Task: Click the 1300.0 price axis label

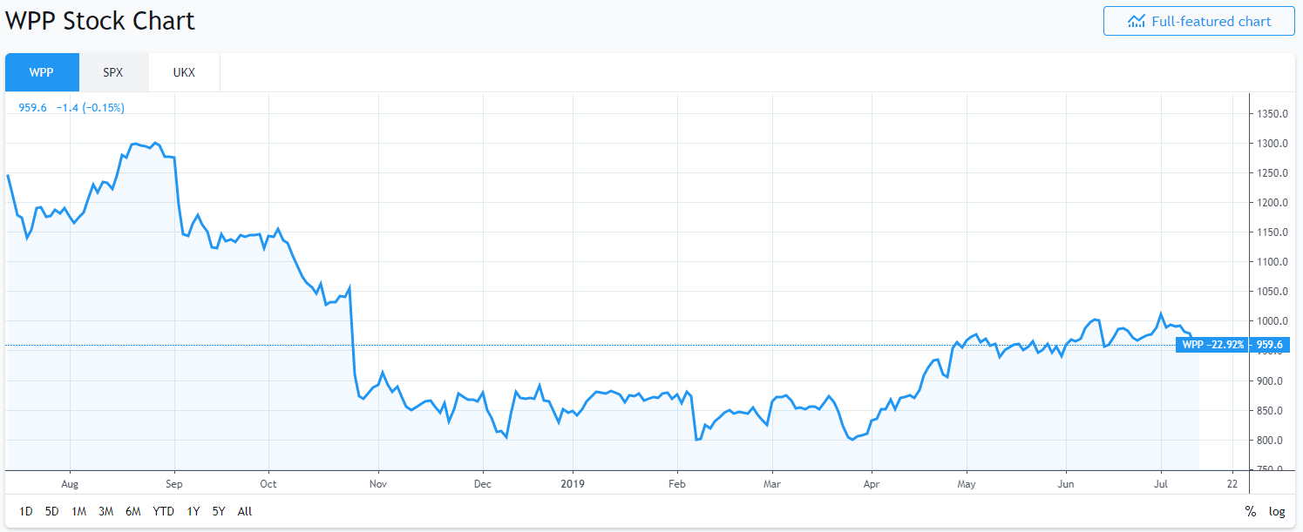Action: click(1273, 144)
